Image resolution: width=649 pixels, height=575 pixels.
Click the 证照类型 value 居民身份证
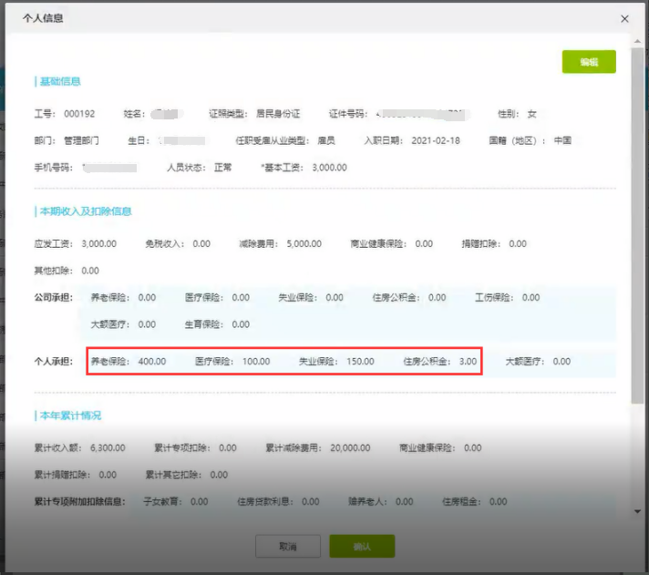click(278, 115)
